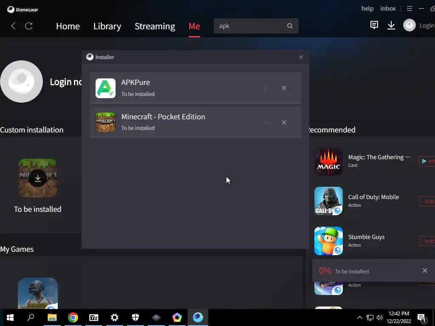Show hidden tray icons chevron
435x326 pixels.
point(359,318)
